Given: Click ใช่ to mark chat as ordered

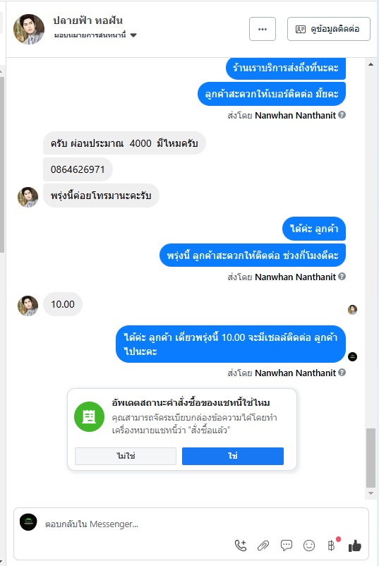Looking at the screenshot, I should (x=233, y=456).
